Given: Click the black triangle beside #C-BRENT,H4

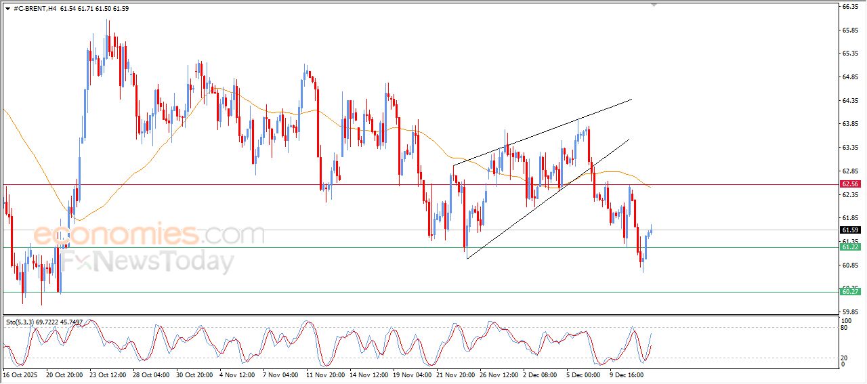Looking at the screenshot, I should (7, 8).
